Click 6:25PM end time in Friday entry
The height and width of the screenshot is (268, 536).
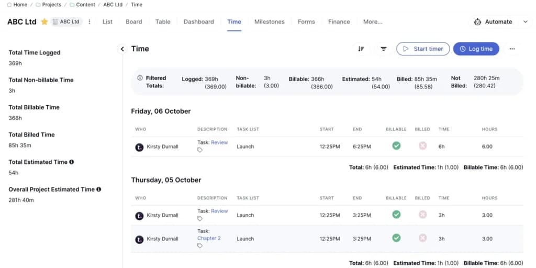click(x=362, y=147)
